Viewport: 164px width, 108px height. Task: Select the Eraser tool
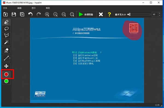(6, 50)
